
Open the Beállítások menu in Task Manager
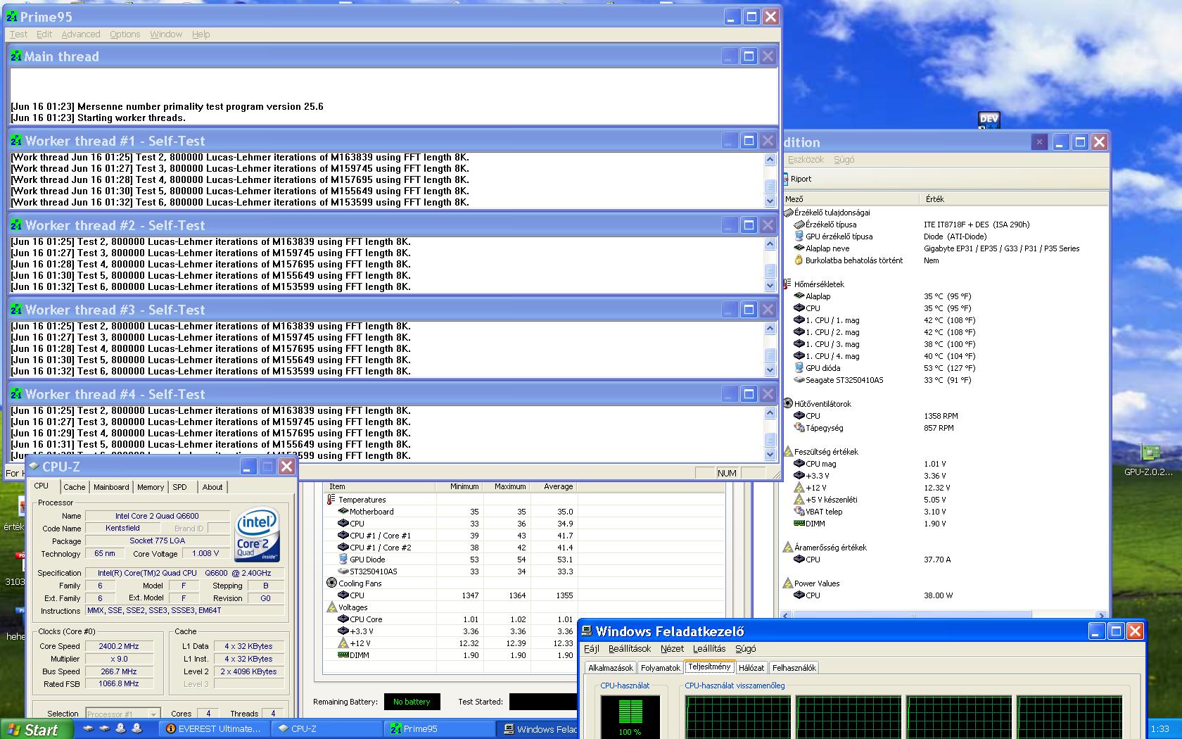(630, 649)
